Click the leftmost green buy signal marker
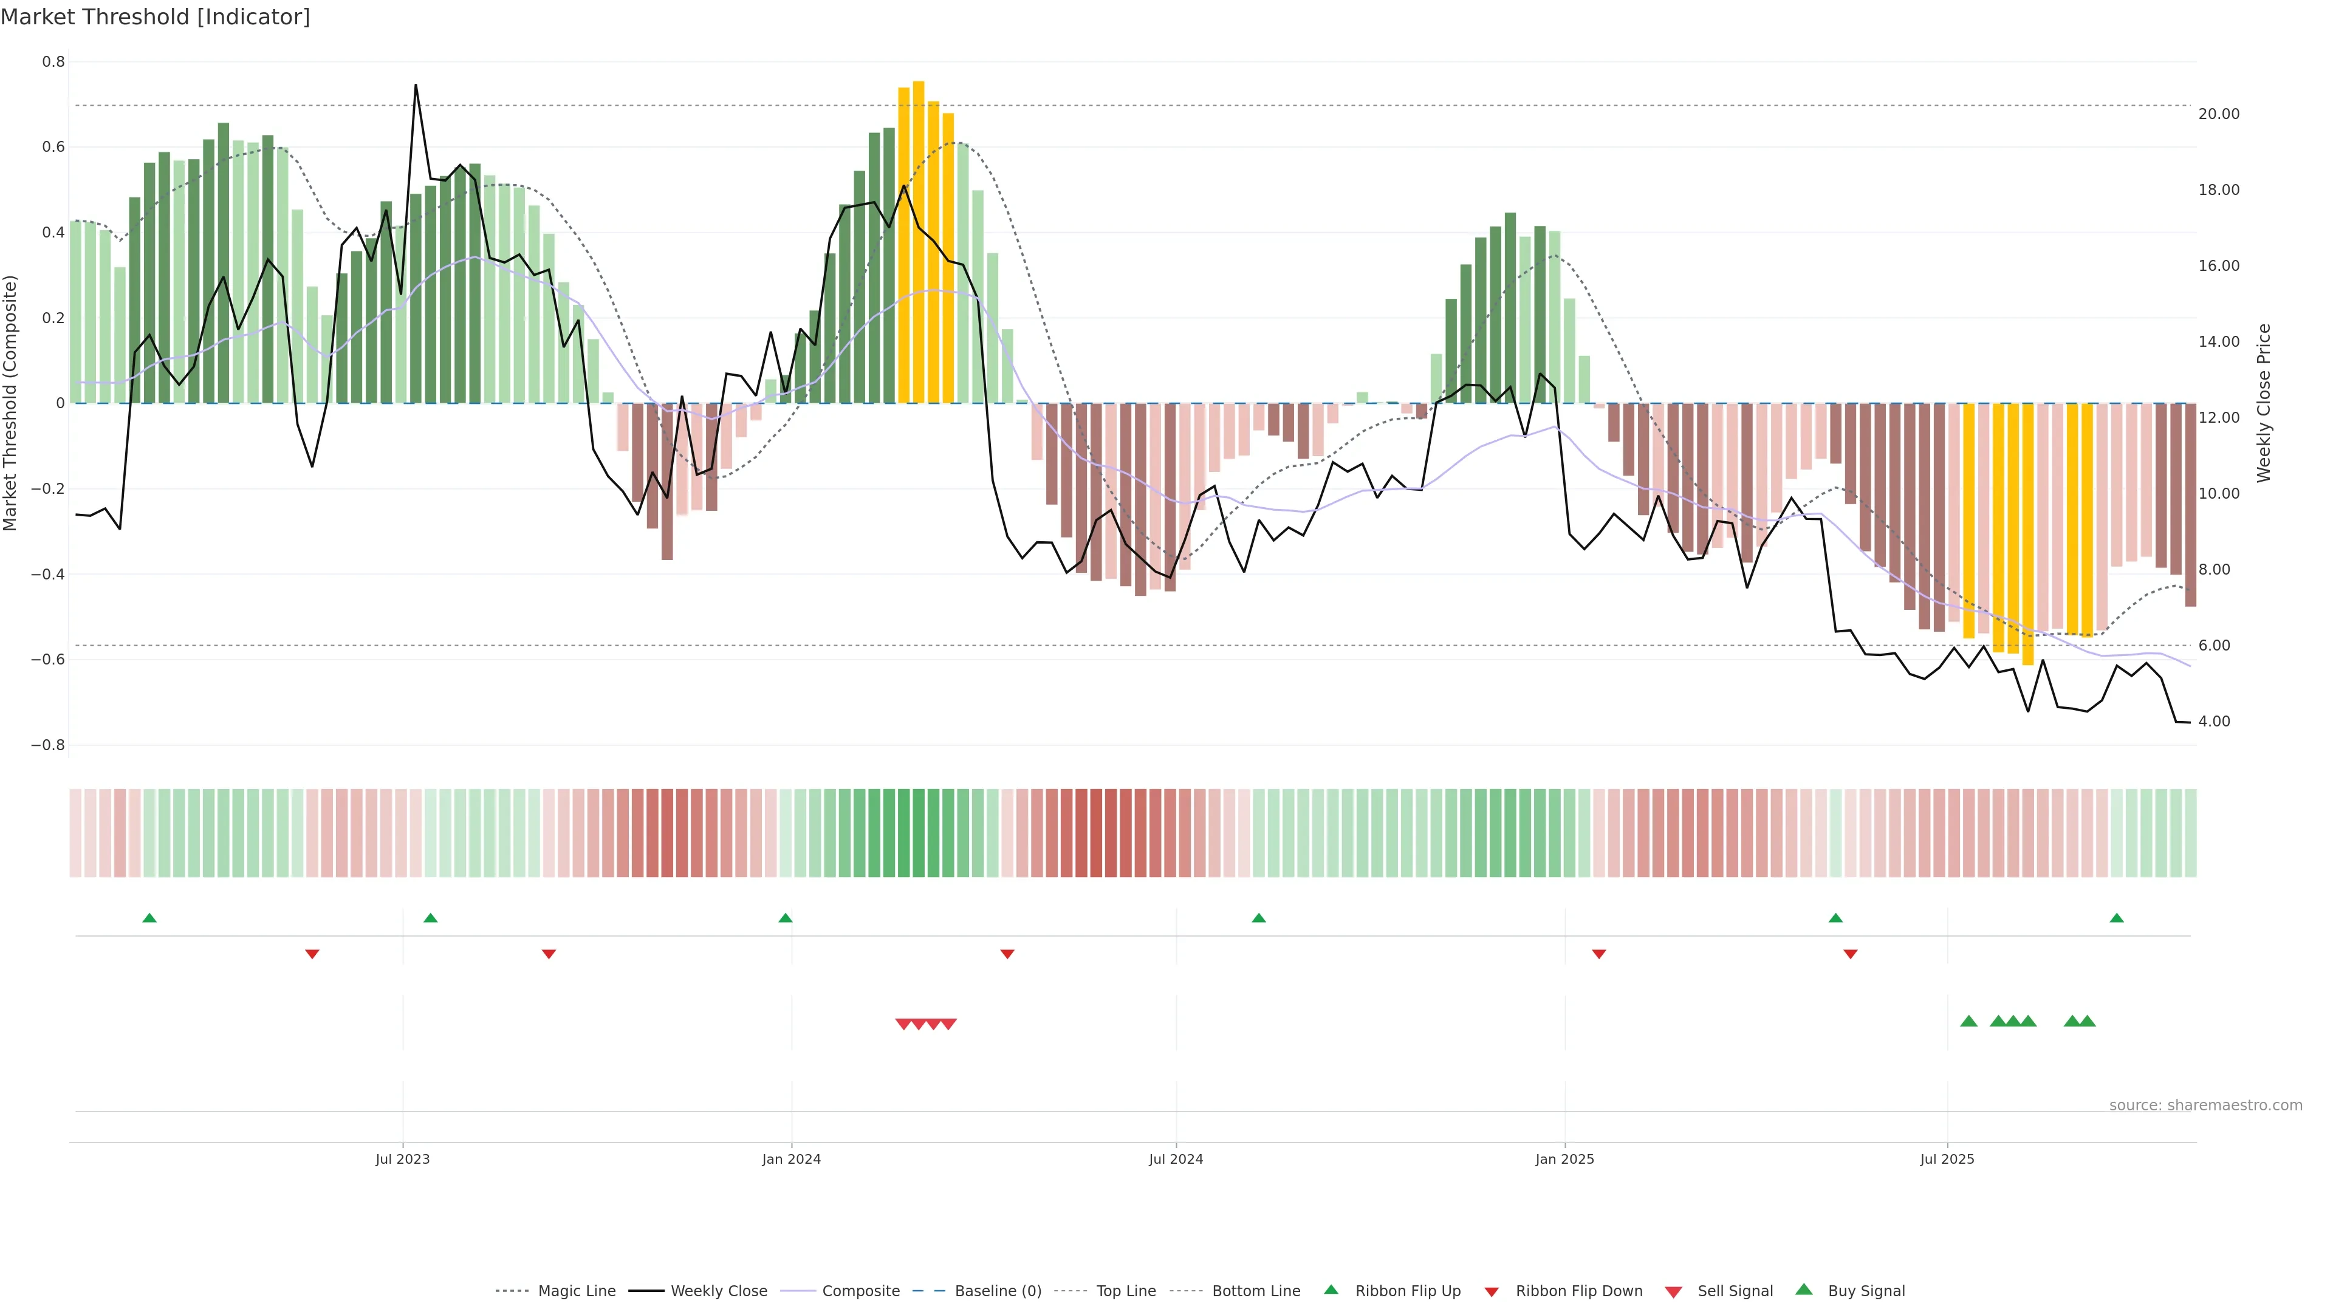This screenshot has width=2333, height=1312. [x=1968, y=1021]
